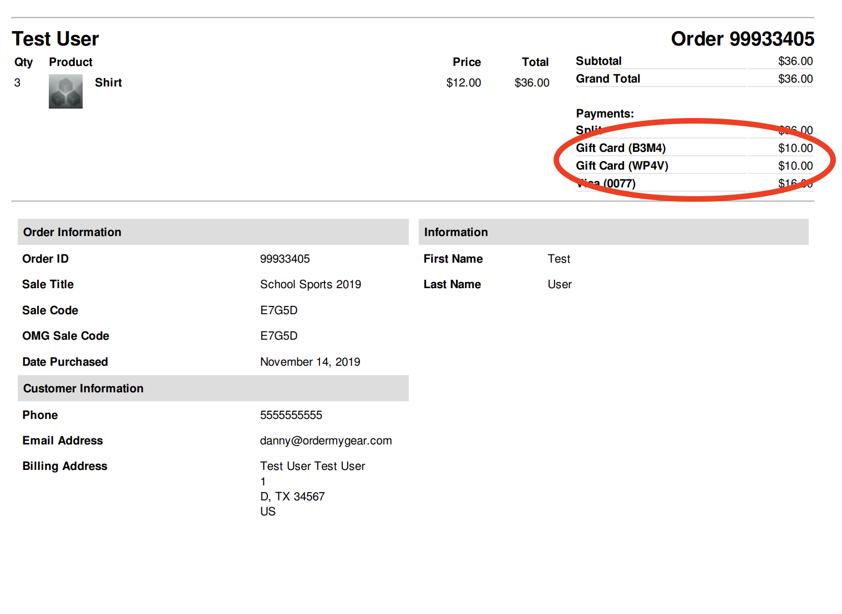Click the Grand Total amount $36.00
Screen dimensions: 842x614
click(795, 79)
